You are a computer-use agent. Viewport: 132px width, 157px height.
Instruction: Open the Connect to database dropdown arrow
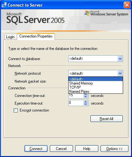point(120,58)
